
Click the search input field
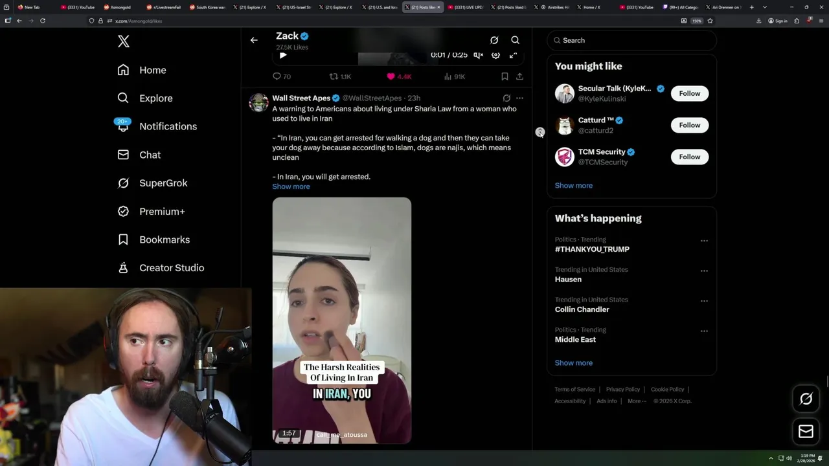(x=631, y=40)
